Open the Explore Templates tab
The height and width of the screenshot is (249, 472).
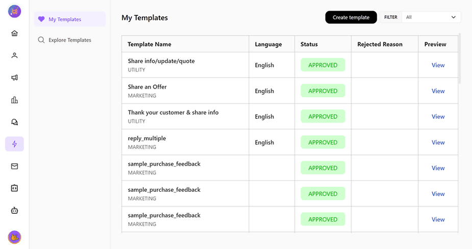click(x=70, y=40)
